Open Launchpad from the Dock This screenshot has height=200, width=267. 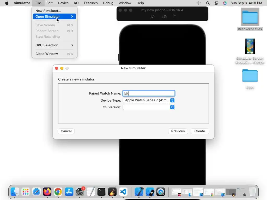coord(26,192)
